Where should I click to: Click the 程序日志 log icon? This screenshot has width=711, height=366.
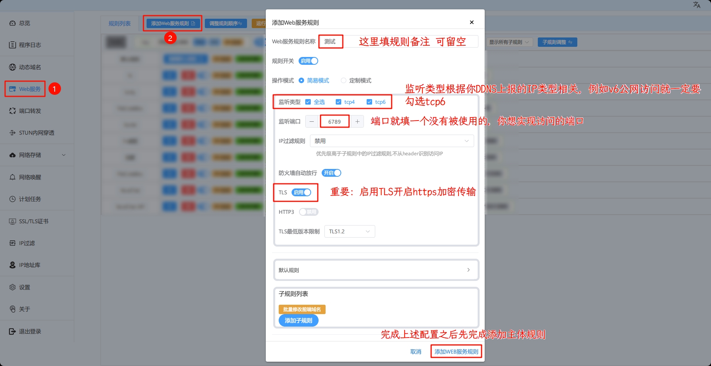[13, 45]
